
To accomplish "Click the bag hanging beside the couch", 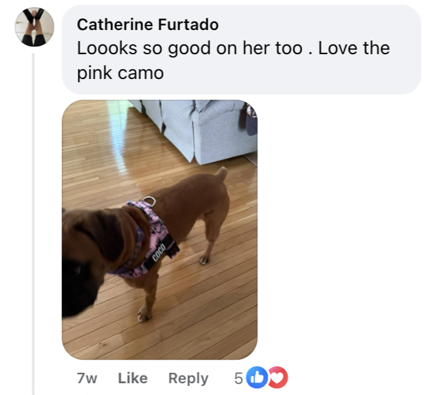I will (249, 118).
